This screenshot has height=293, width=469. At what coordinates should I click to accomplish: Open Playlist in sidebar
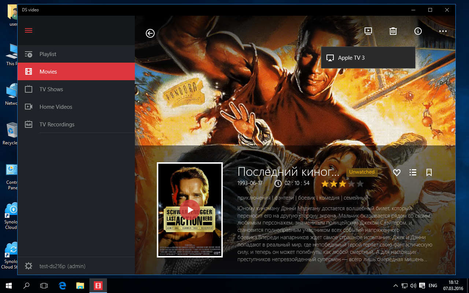pyautogui.click(x=76, y=54)
